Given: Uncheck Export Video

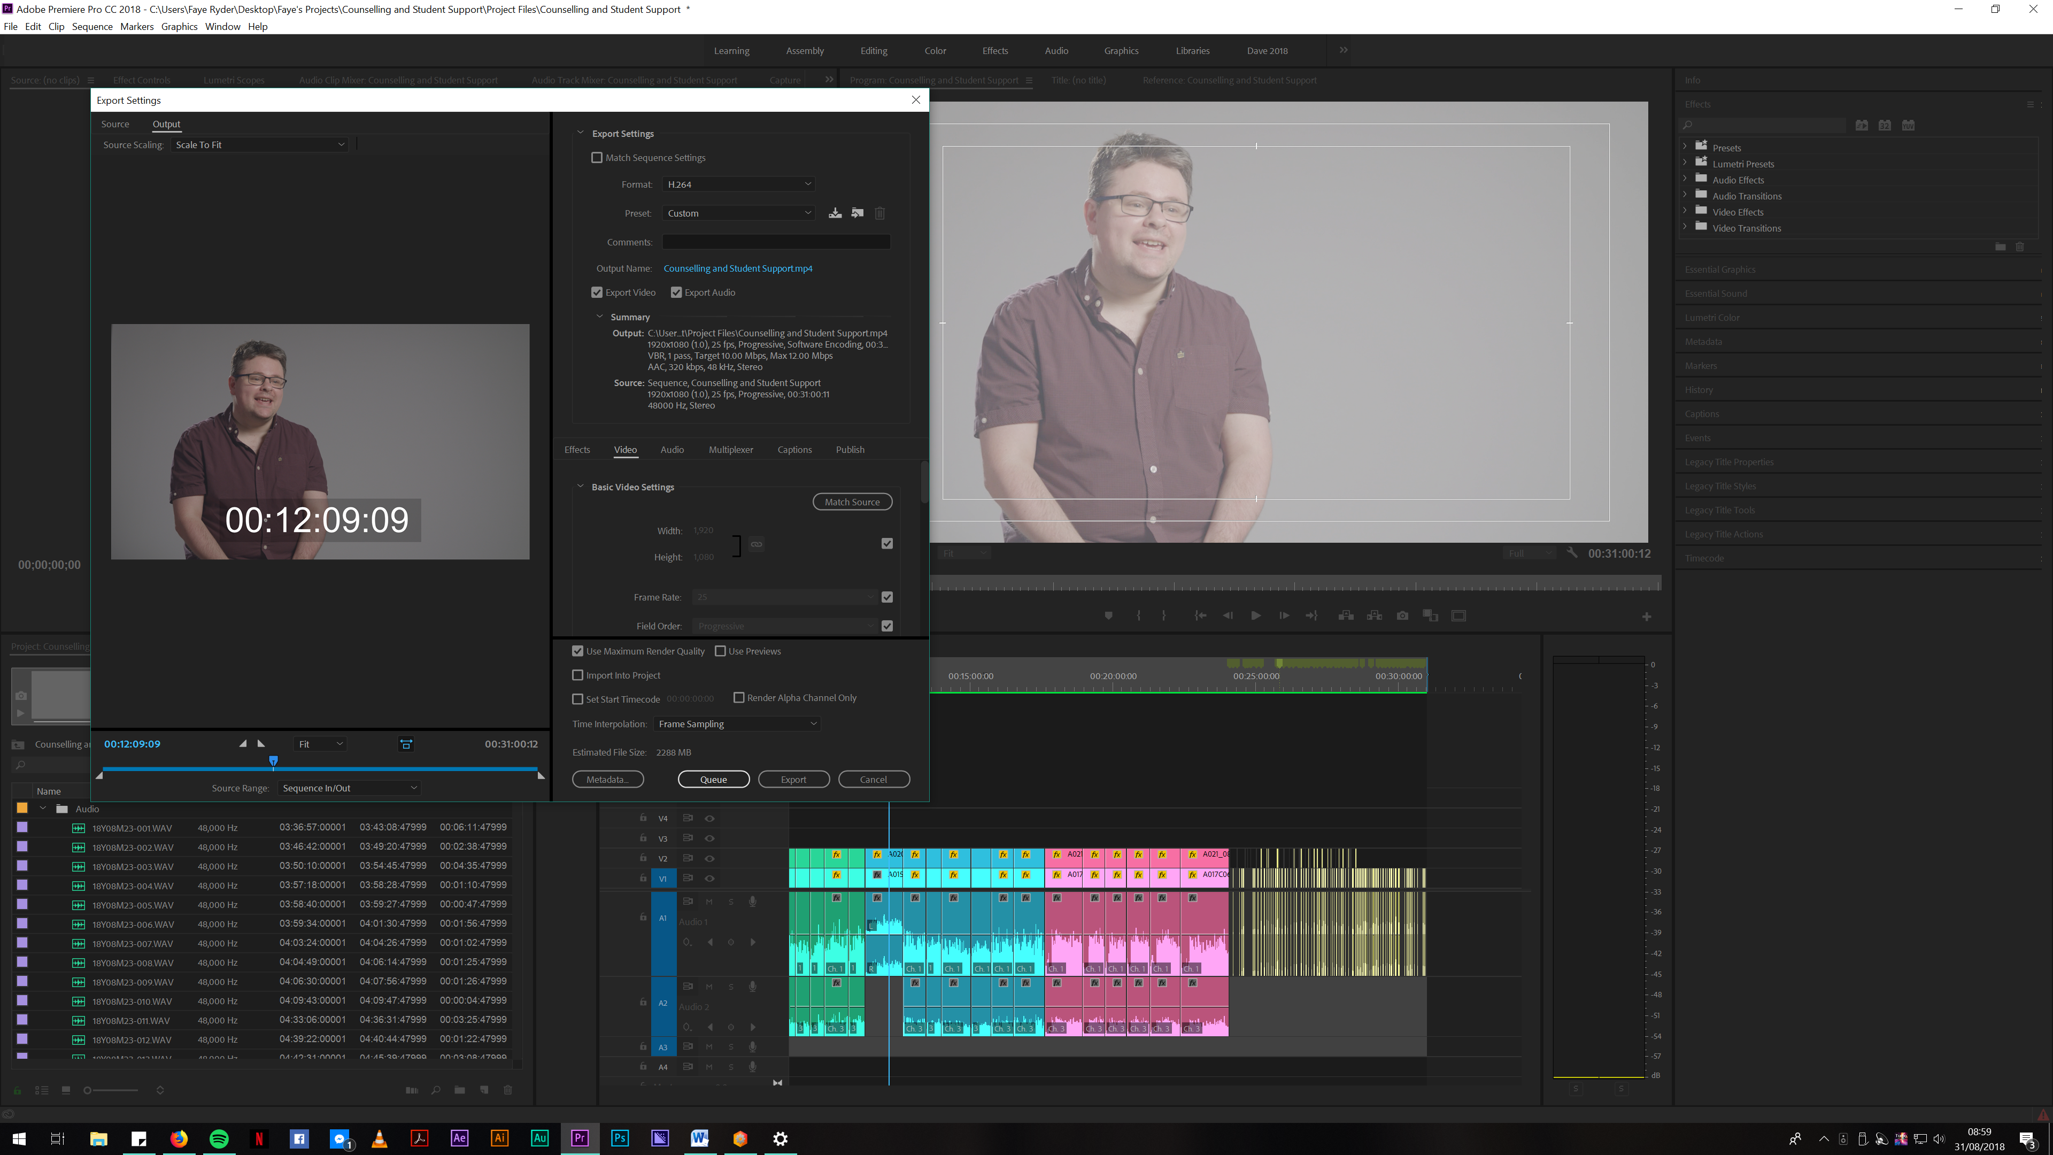Looking at the screenshot, I should pyautogui.click(x=597, y=292).
